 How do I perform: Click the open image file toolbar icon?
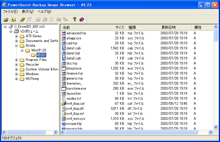tap(6, 20)
